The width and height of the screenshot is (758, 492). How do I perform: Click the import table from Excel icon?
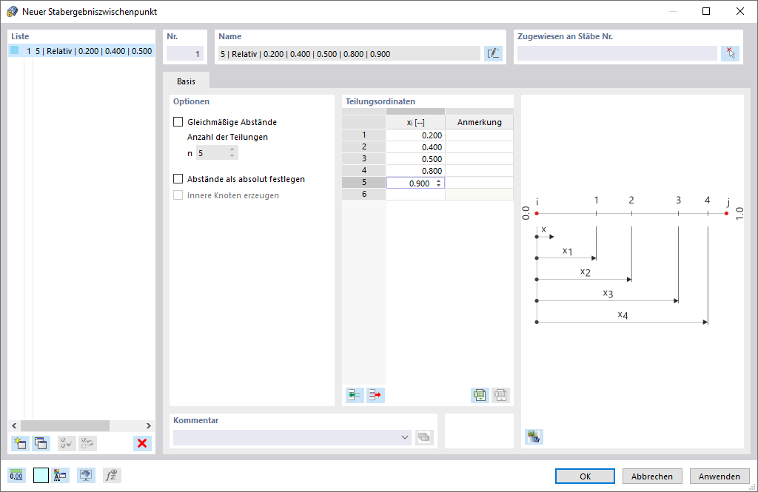(x=500, y=395)
